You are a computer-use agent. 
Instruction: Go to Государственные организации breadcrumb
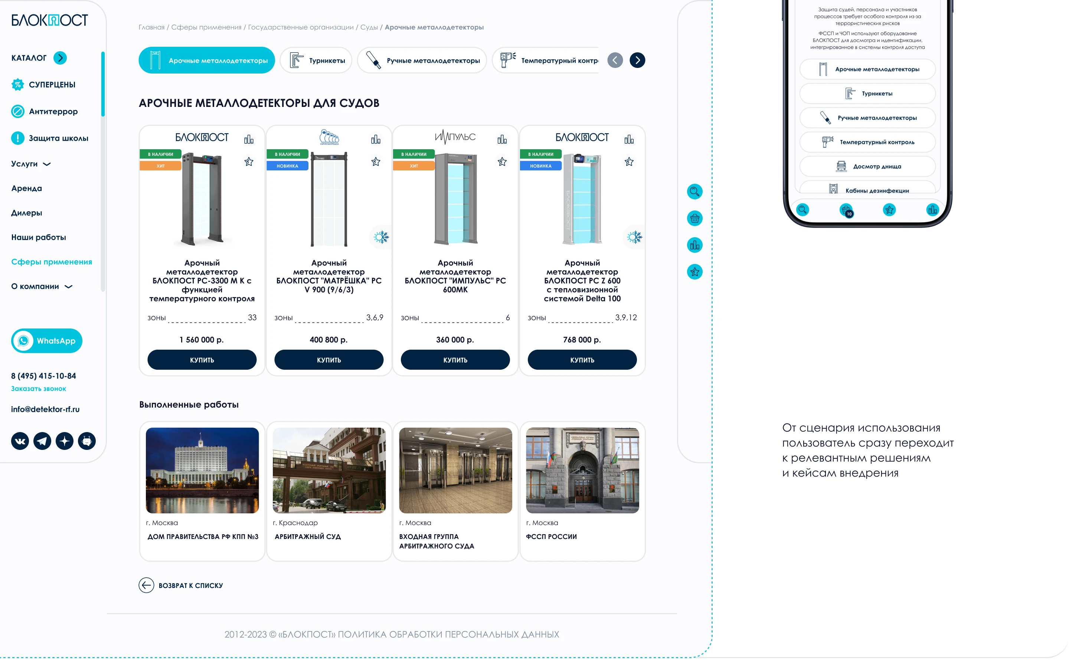click(x=301, y=27)
